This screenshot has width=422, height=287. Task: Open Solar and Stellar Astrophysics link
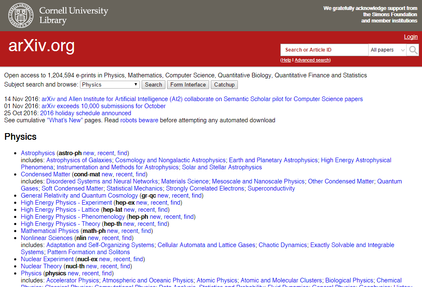click(222, 167)
